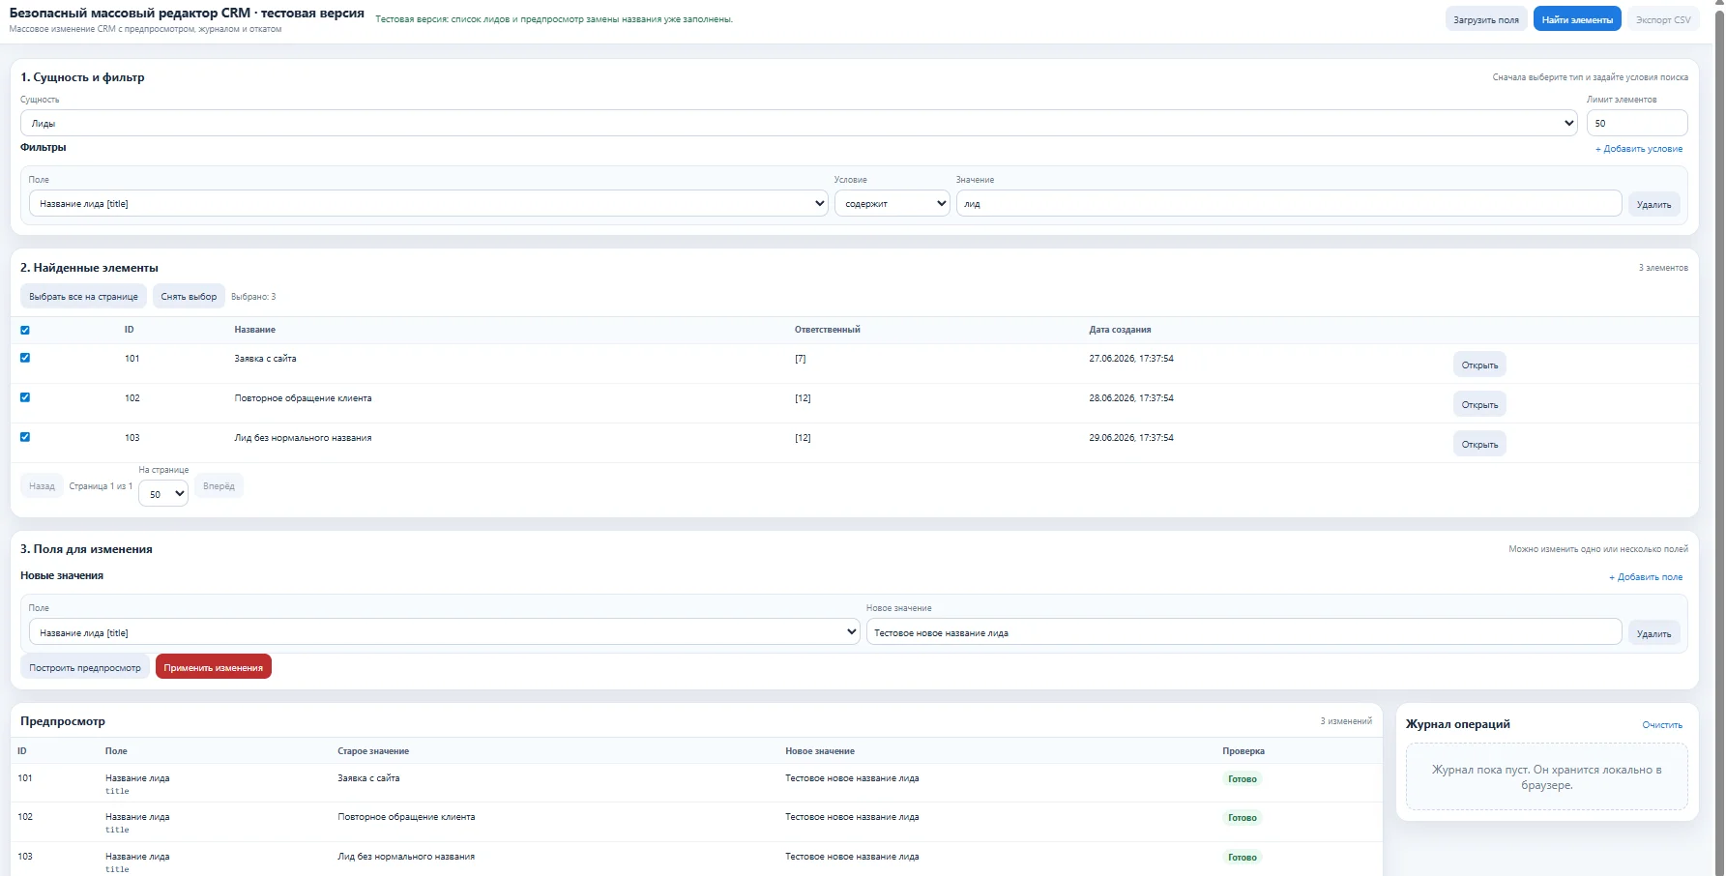The width and height of the screenshot is (1726, 876).
Task: Click the Найти элементы button
Action: pyautogui.click(x=1576, y=19)
